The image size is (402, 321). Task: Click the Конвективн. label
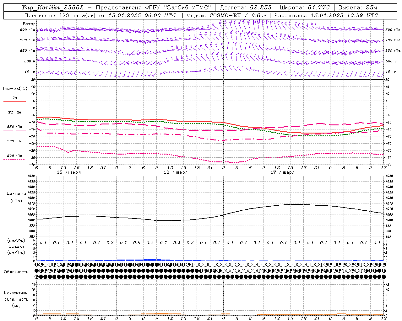coord(16,293)
